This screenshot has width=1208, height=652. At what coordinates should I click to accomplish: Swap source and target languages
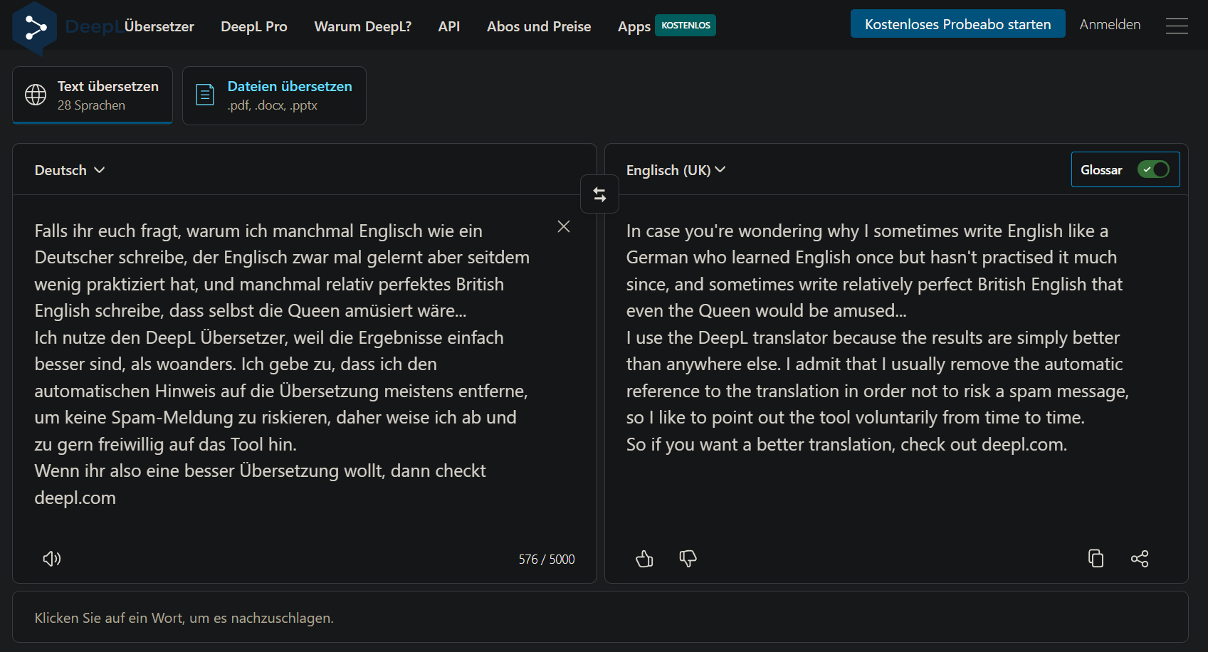tap(599, 194)
